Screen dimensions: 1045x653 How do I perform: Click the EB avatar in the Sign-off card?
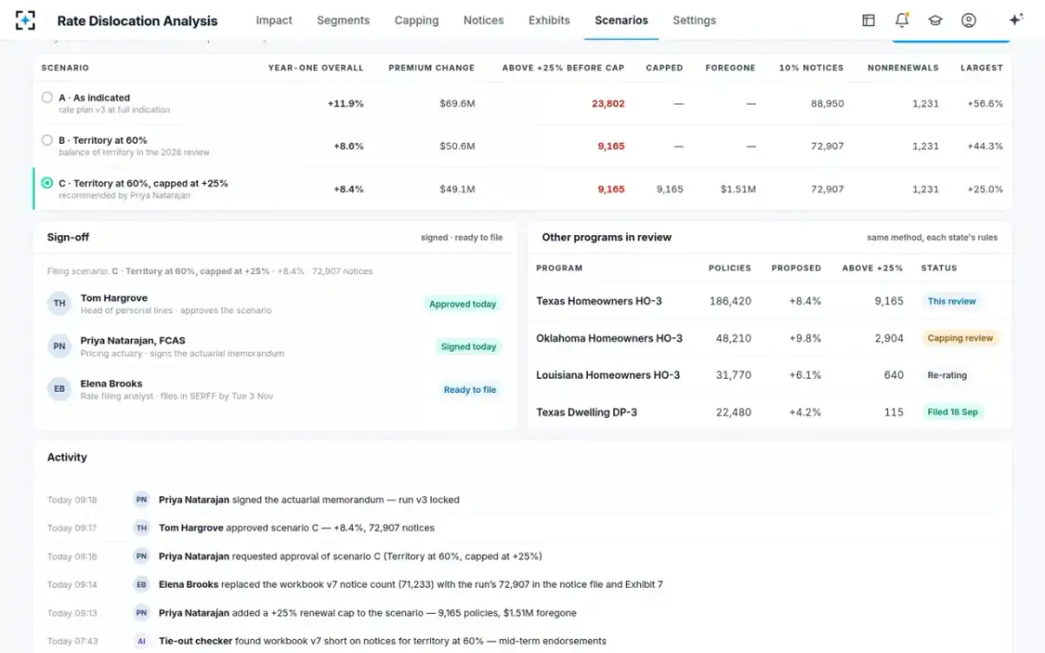(59, 389)
